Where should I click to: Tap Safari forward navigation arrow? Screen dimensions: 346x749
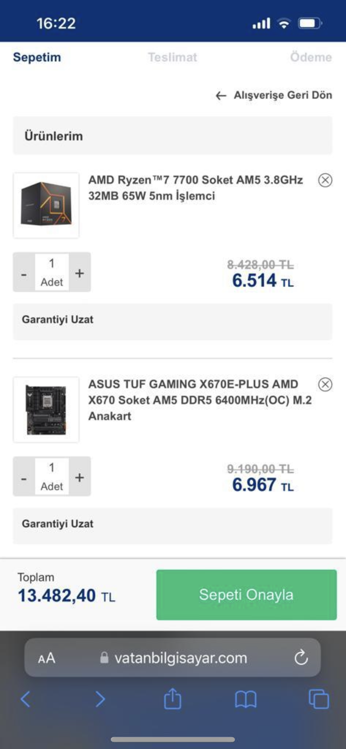(x=100, y=699)
